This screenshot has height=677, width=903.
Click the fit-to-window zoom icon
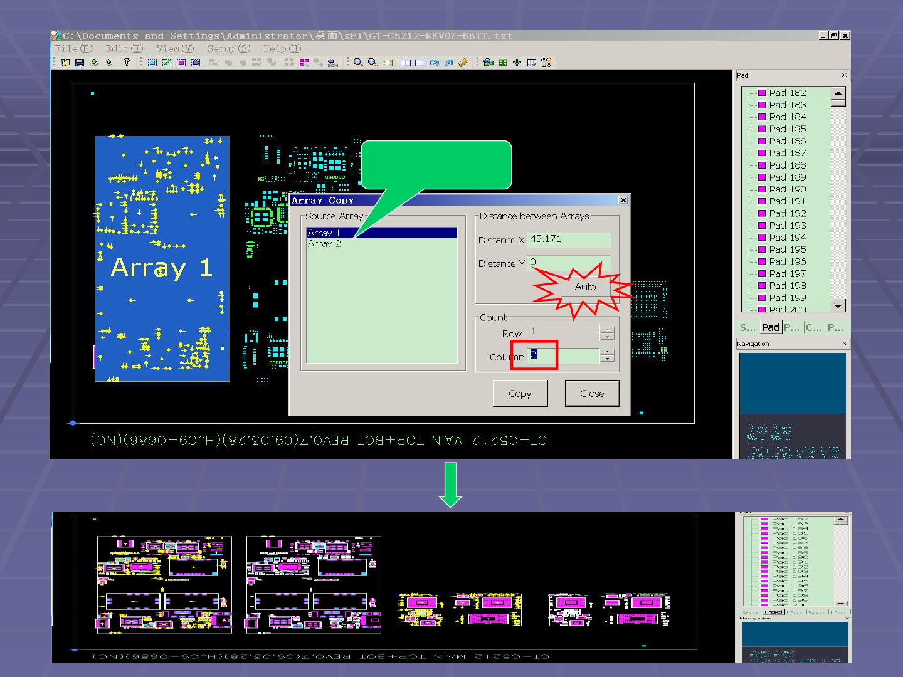[x=388, y=63]
